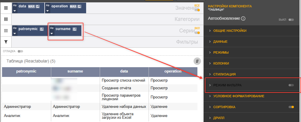Screen dimensions: 301x122
Task: Click the MAX badge on data chip
Action: [x=31, y=6]
